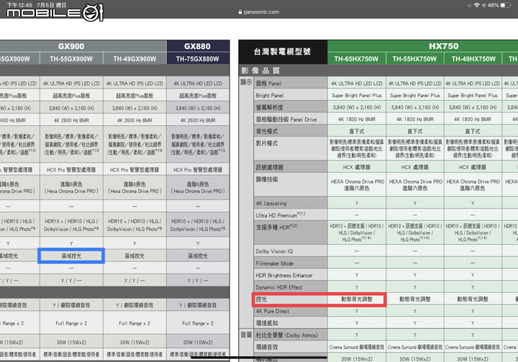The width and height of the screenshot is (518, 362).
Task: Tap 4K 1800 Hz BMR under TH-65HX750W
Action: coord(357,119)
